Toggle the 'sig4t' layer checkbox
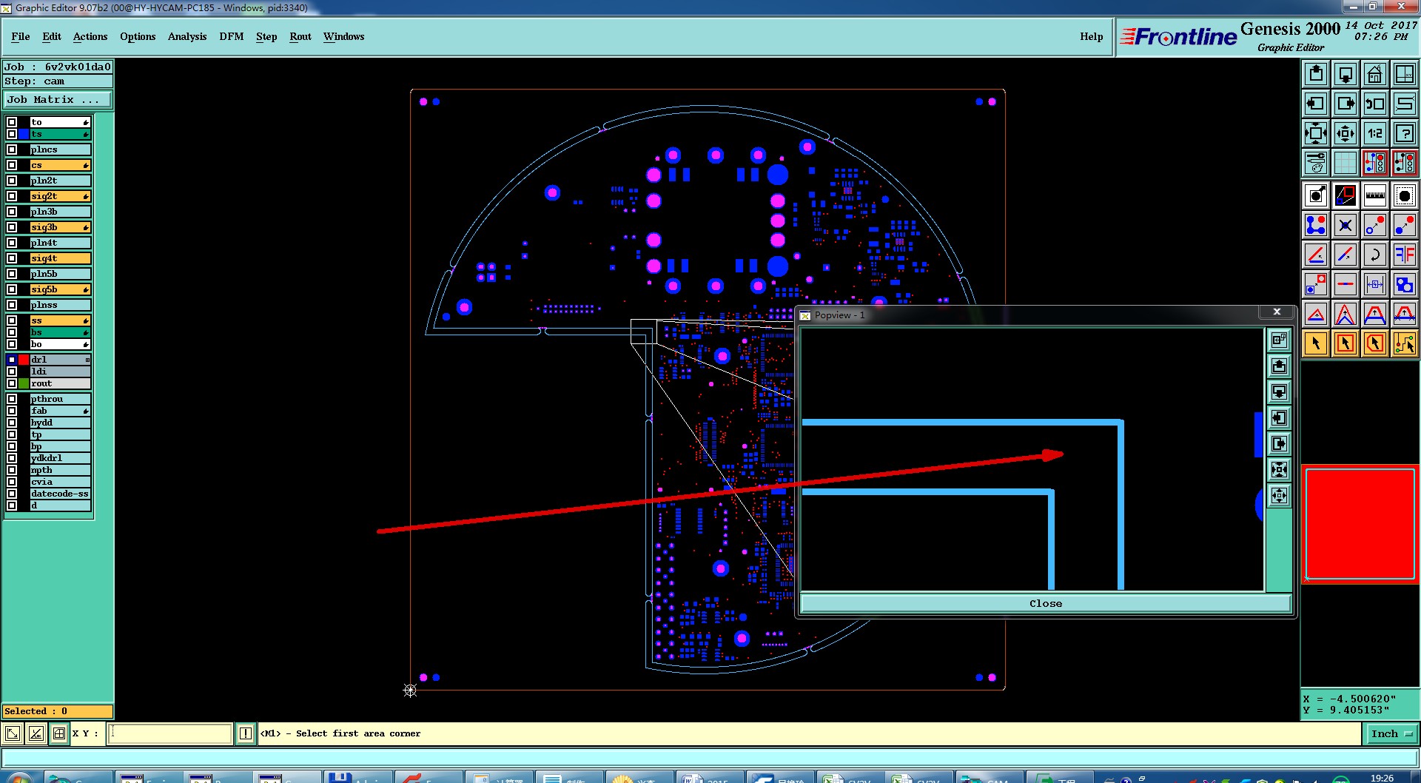 click(12, 258)
